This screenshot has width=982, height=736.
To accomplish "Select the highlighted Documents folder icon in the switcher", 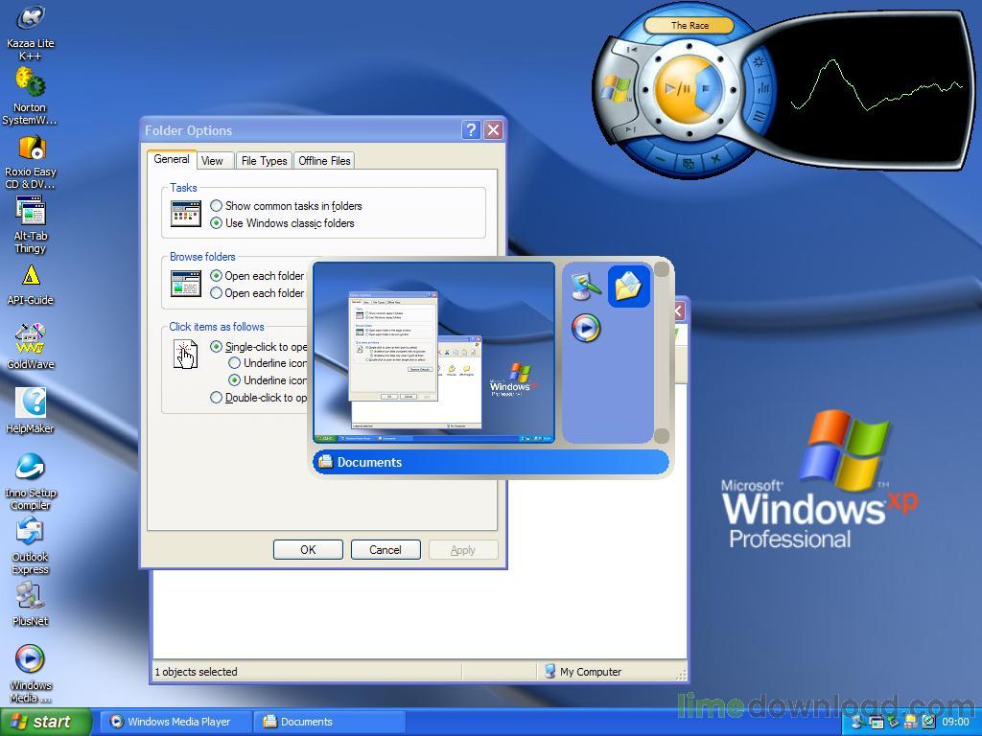I will pos(629,285).
